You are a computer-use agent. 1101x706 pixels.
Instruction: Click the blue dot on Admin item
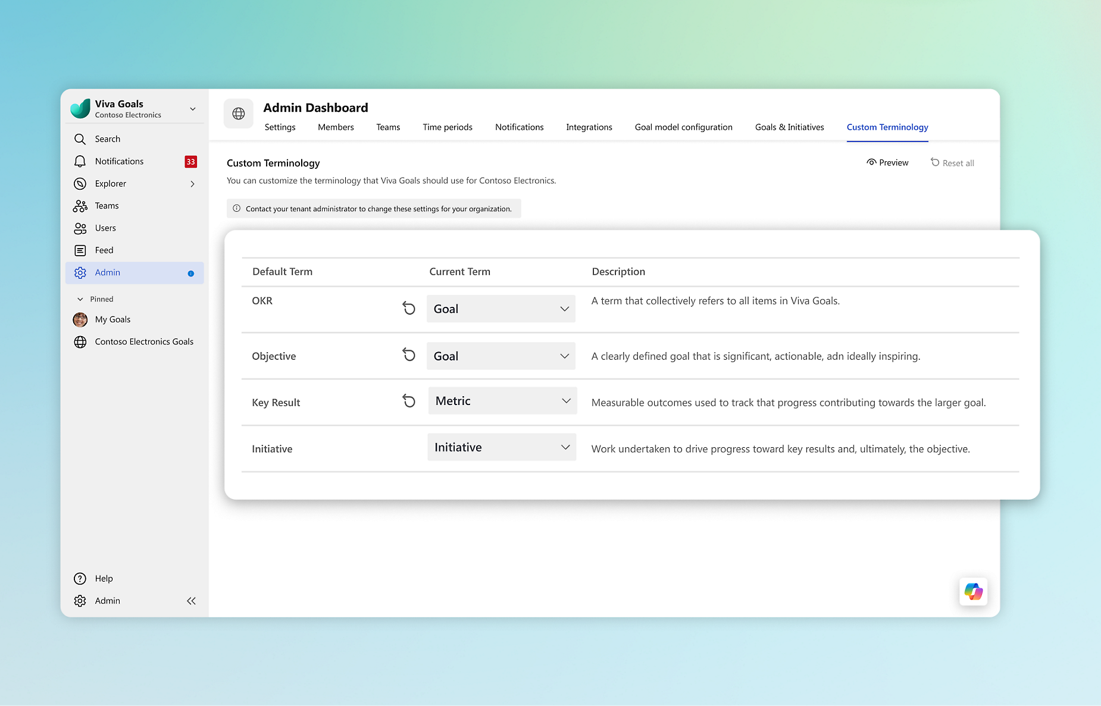click(x=190, y=274)
